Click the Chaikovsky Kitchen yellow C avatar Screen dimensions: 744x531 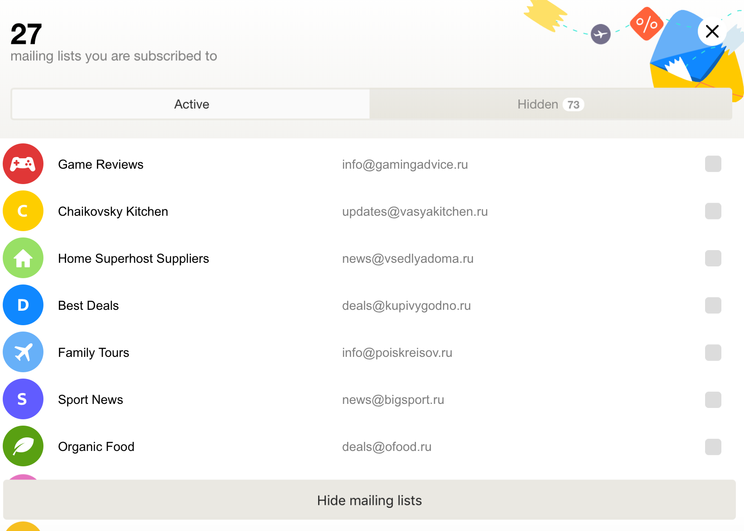pos(23,211)
